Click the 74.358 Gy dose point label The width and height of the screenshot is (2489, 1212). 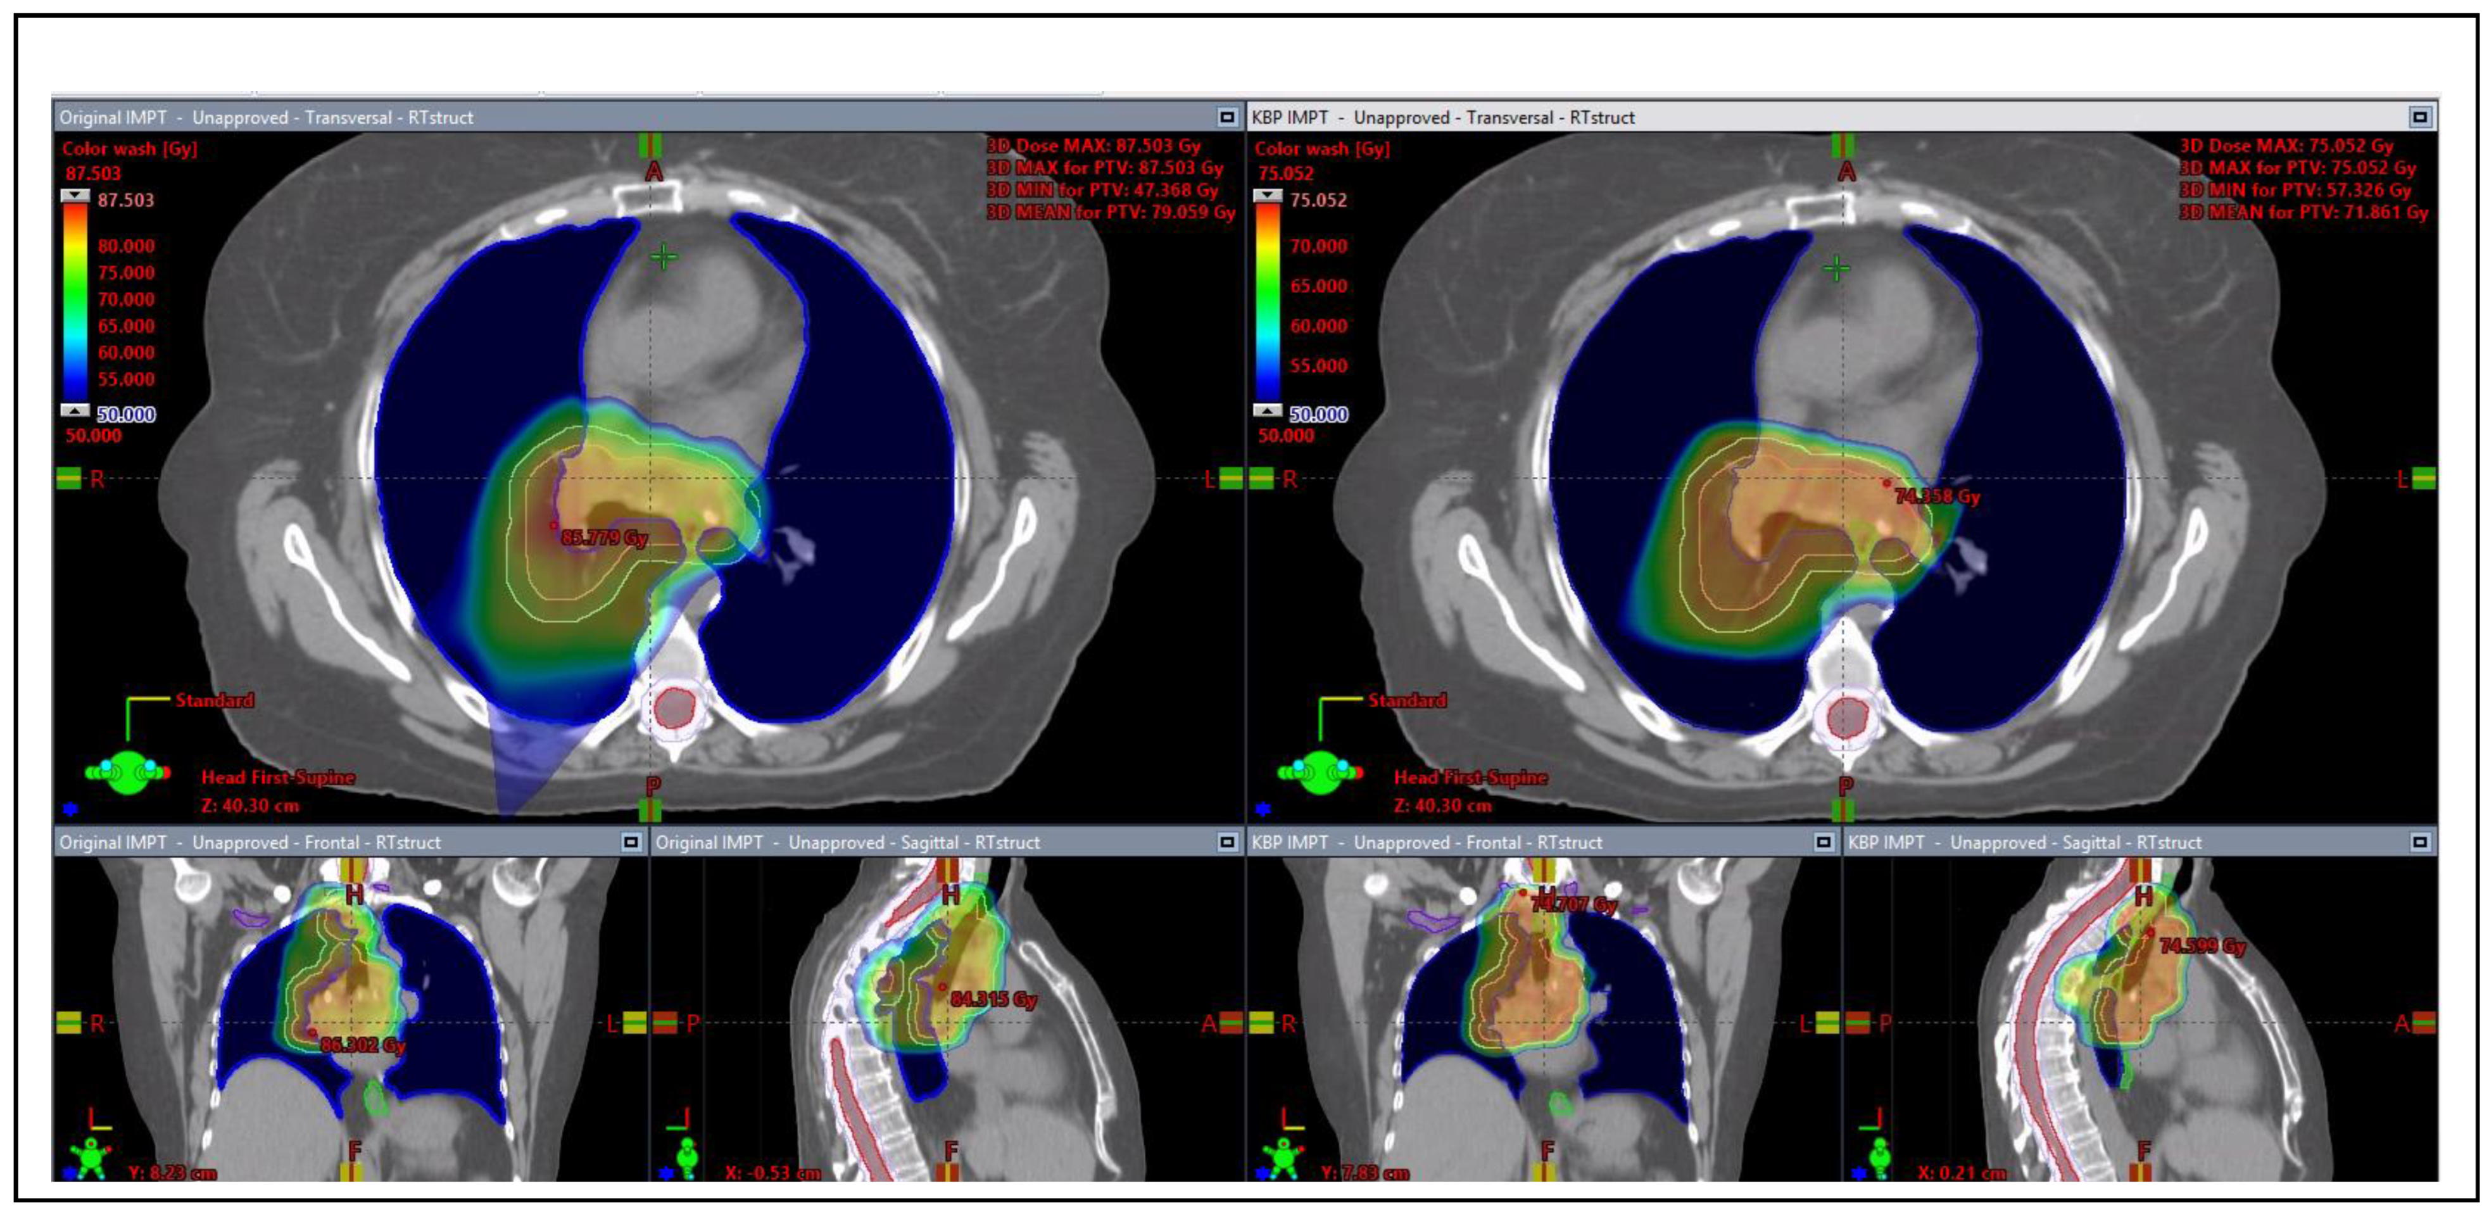coord(1936,497)
